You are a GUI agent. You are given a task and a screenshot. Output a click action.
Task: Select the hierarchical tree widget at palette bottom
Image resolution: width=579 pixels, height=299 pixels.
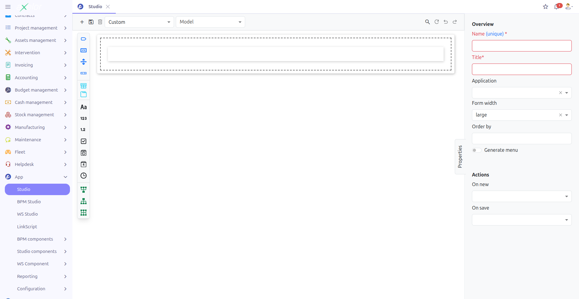(84, 201)
